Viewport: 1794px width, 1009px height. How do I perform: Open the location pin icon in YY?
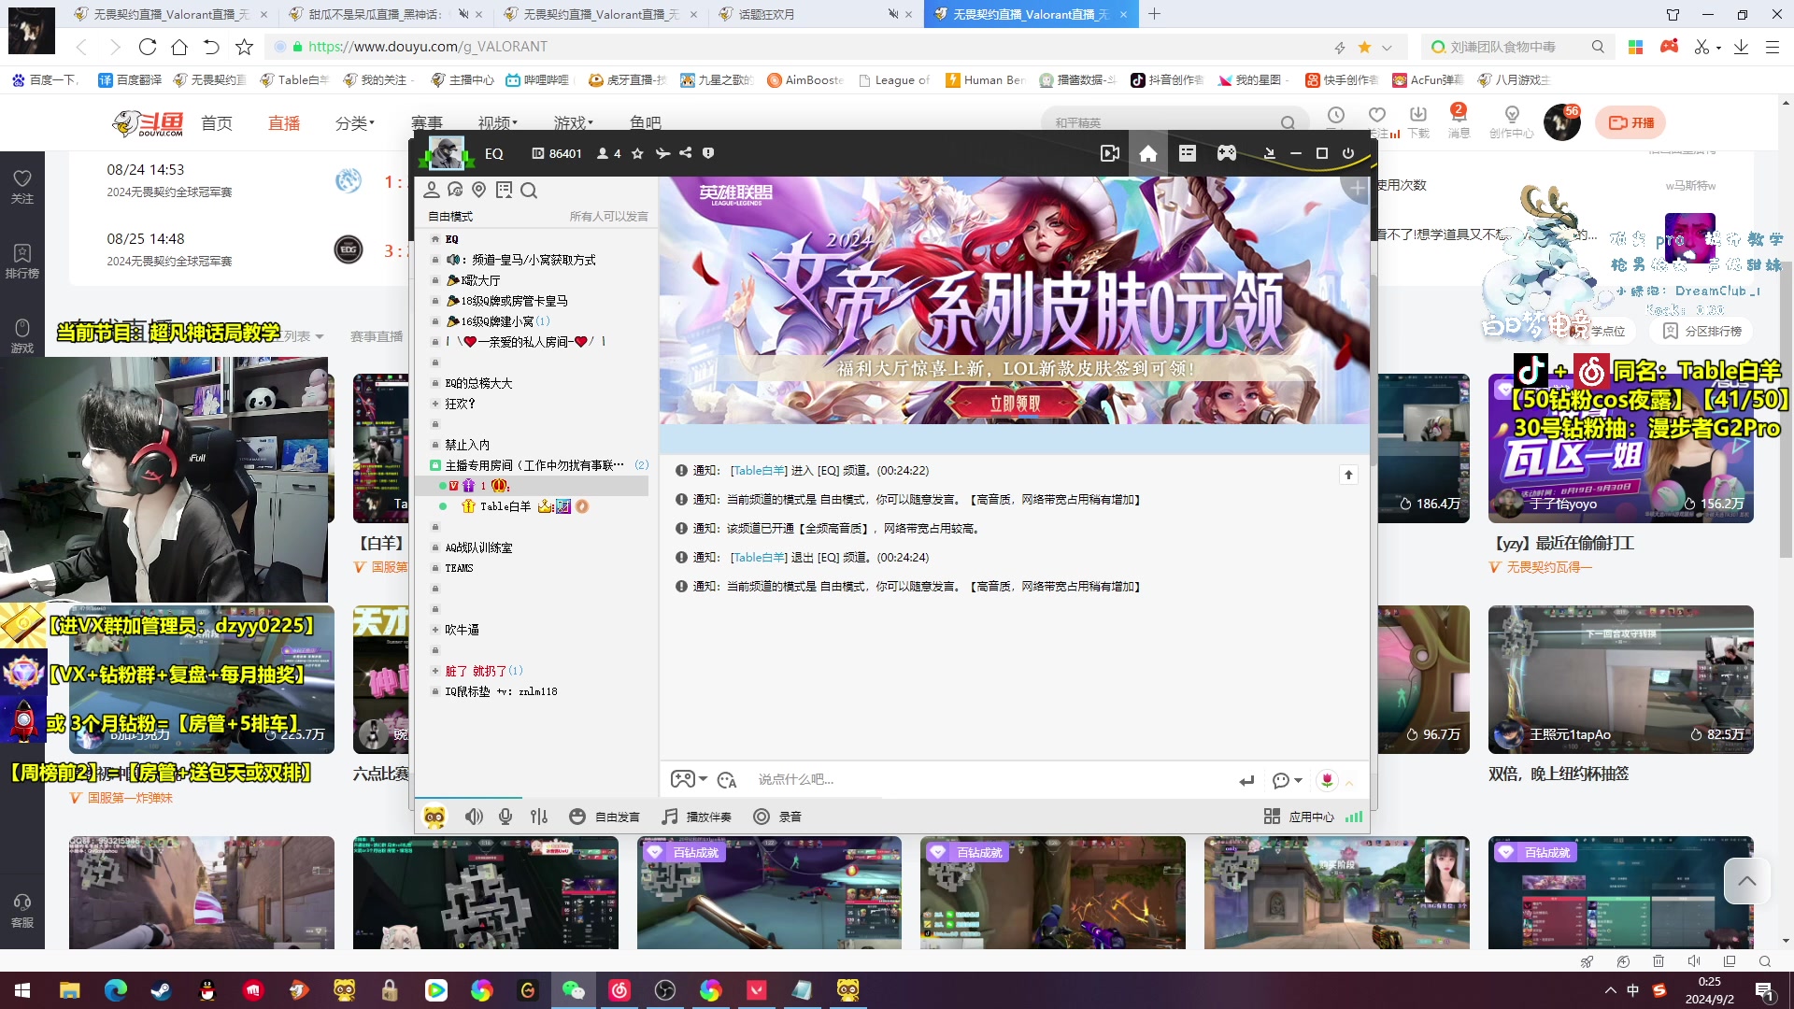click(479, 190)
